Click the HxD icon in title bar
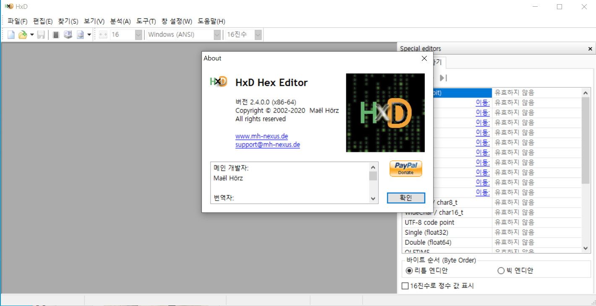This screenshot has width=596, height=306. [8, 7]
